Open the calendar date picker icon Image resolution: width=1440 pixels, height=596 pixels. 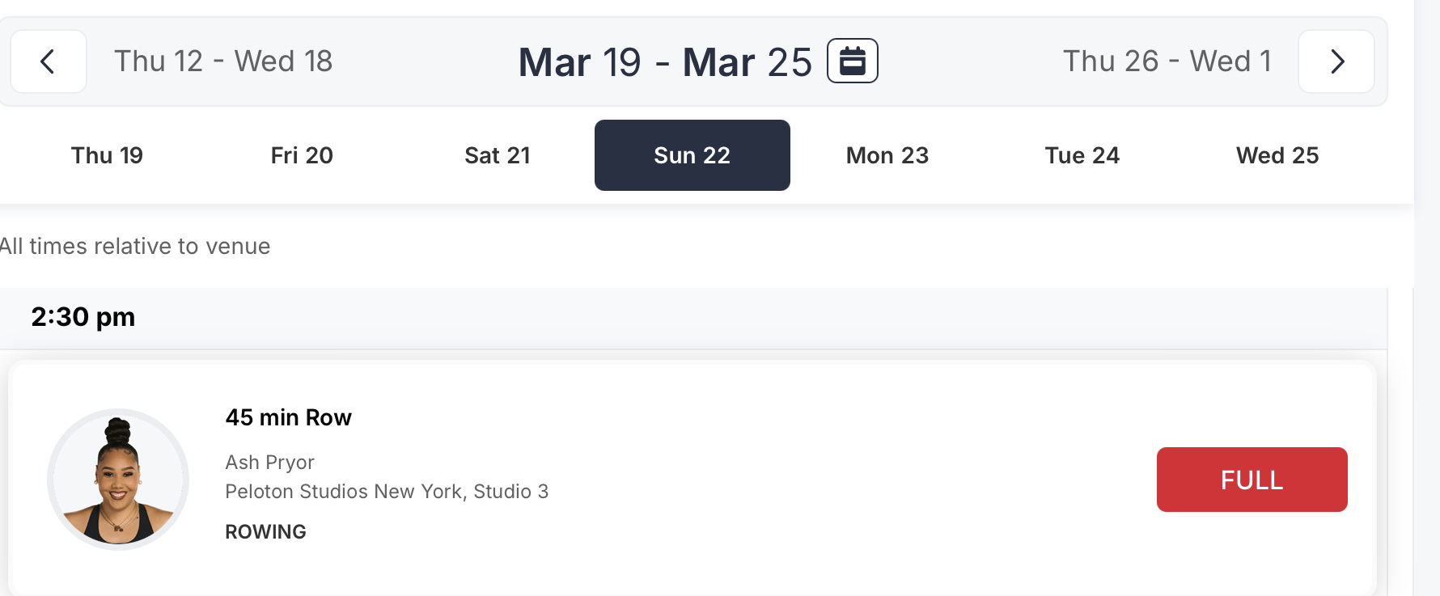tap(852, 61)
